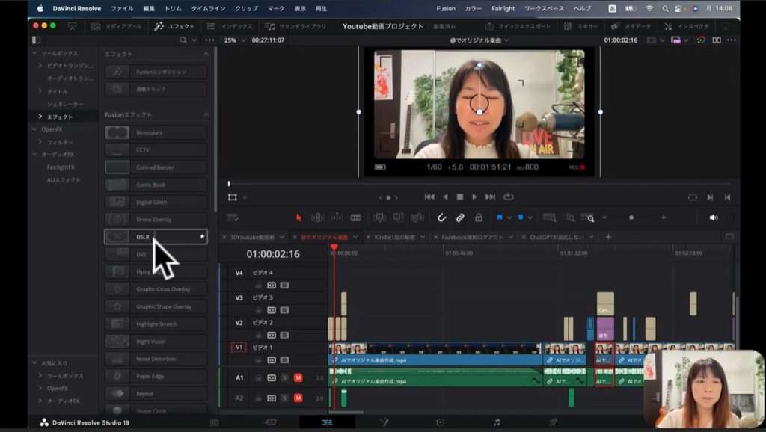Screen dimensions: 766x432
Task: Collapse the Fusionエフェクト section
Action: coord(206,114)
